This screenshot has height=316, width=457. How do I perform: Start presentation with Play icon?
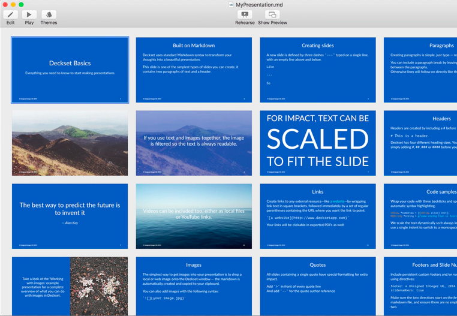click(29, 14)
